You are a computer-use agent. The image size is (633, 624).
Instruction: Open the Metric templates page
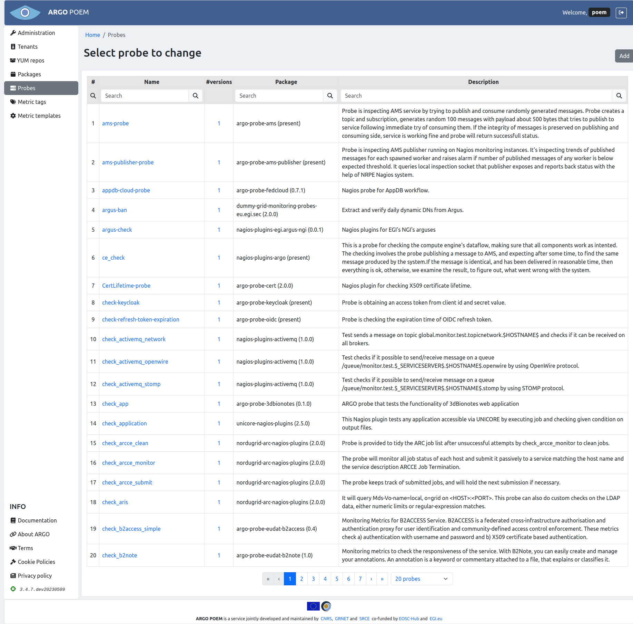click(x=39, y=116)
